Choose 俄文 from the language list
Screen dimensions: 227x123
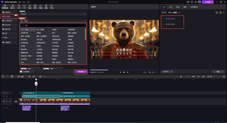point(54,33)
